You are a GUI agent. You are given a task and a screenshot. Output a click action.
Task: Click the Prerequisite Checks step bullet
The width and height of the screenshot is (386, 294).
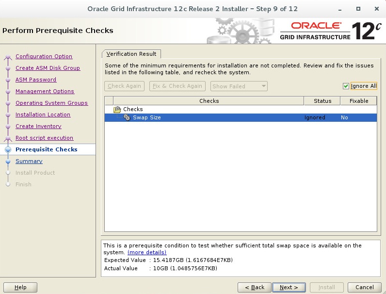pyautogui.click(x=8, y=149)
